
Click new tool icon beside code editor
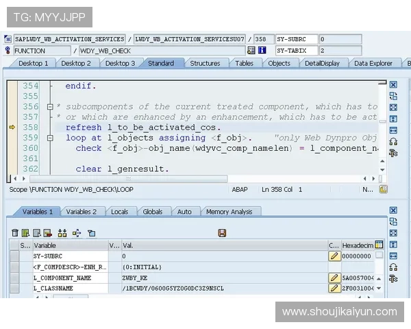[x=393, y=96]
